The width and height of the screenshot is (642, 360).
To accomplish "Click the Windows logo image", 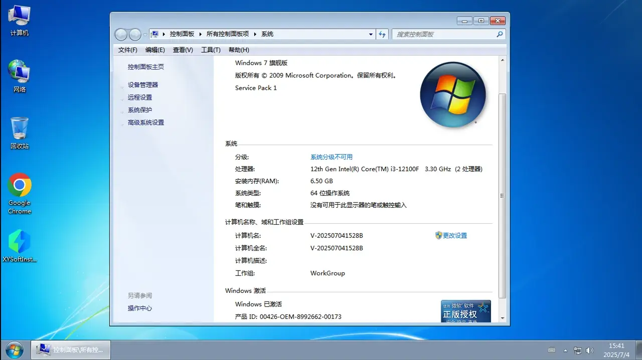I will [453, 94].
